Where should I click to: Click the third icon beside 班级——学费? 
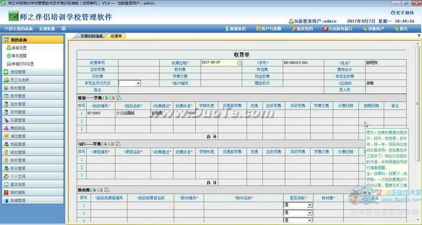pyautogui.click(x=119, y=98)
